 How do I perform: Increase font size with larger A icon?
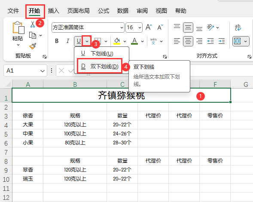(149, 27)
